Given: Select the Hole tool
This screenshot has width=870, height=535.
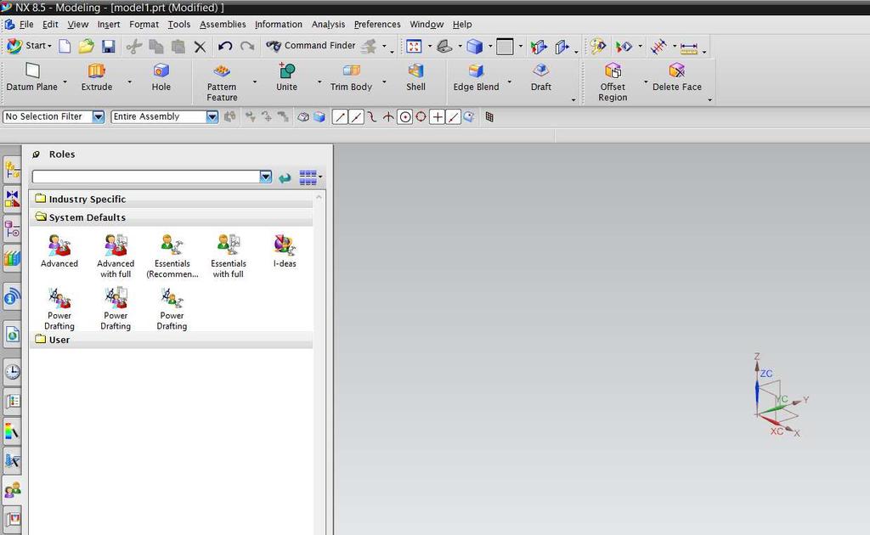Looking at the screenshot, I should (x=161, y=76).
